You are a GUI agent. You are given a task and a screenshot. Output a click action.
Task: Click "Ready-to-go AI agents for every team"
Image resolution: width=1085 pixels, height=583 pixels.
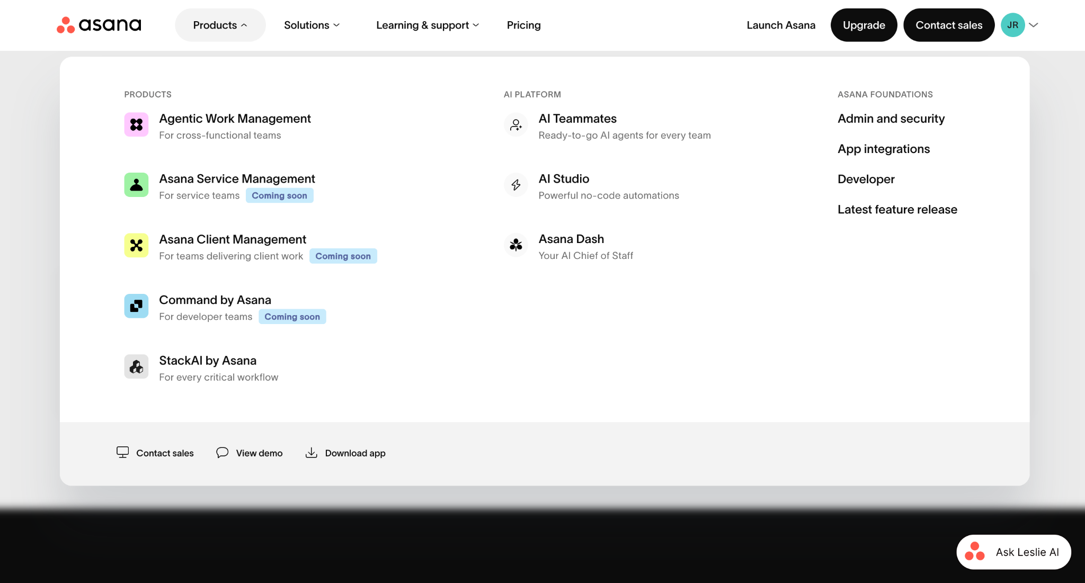(x=625, y=135)
